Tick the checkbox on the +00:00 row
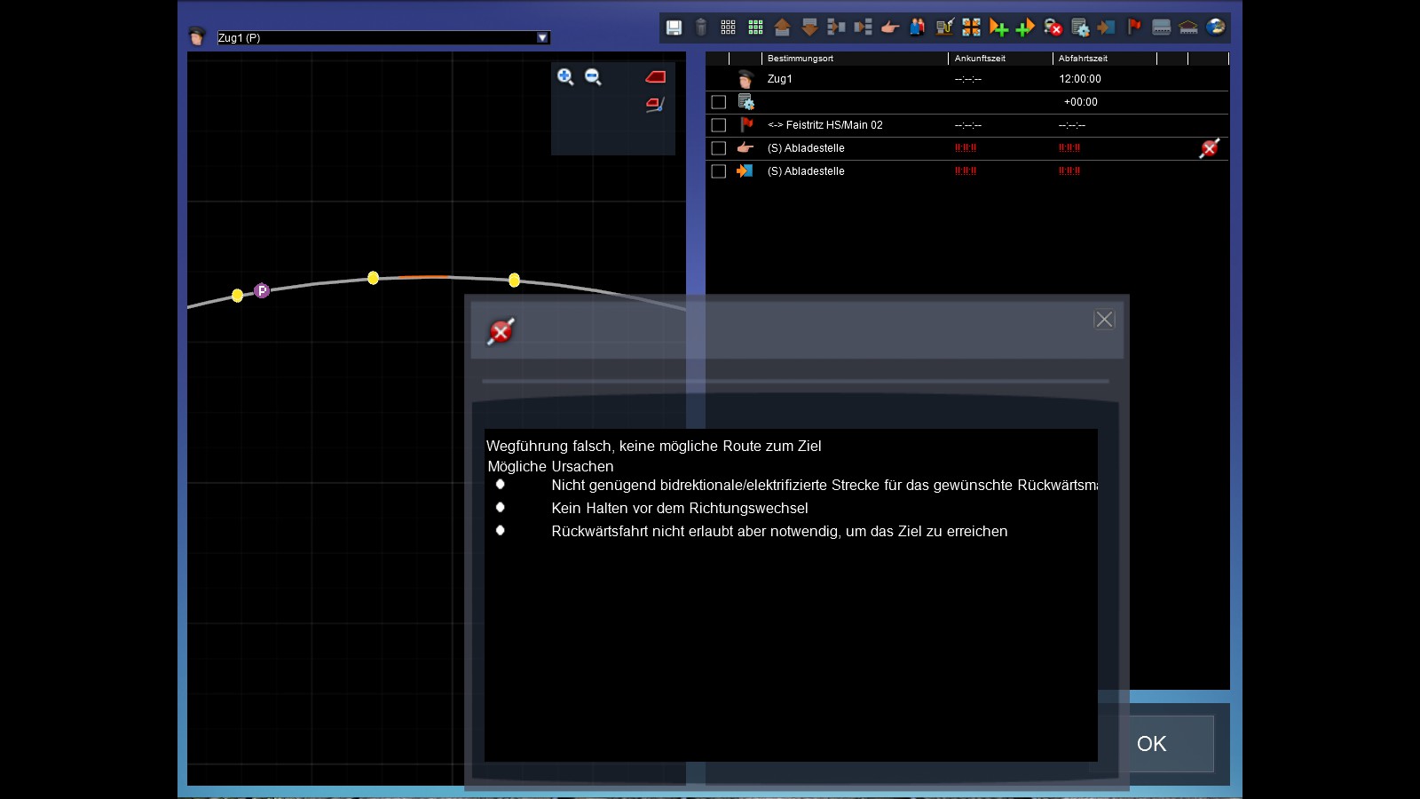This screenshot has height=799, width=1420. (719, 102)
